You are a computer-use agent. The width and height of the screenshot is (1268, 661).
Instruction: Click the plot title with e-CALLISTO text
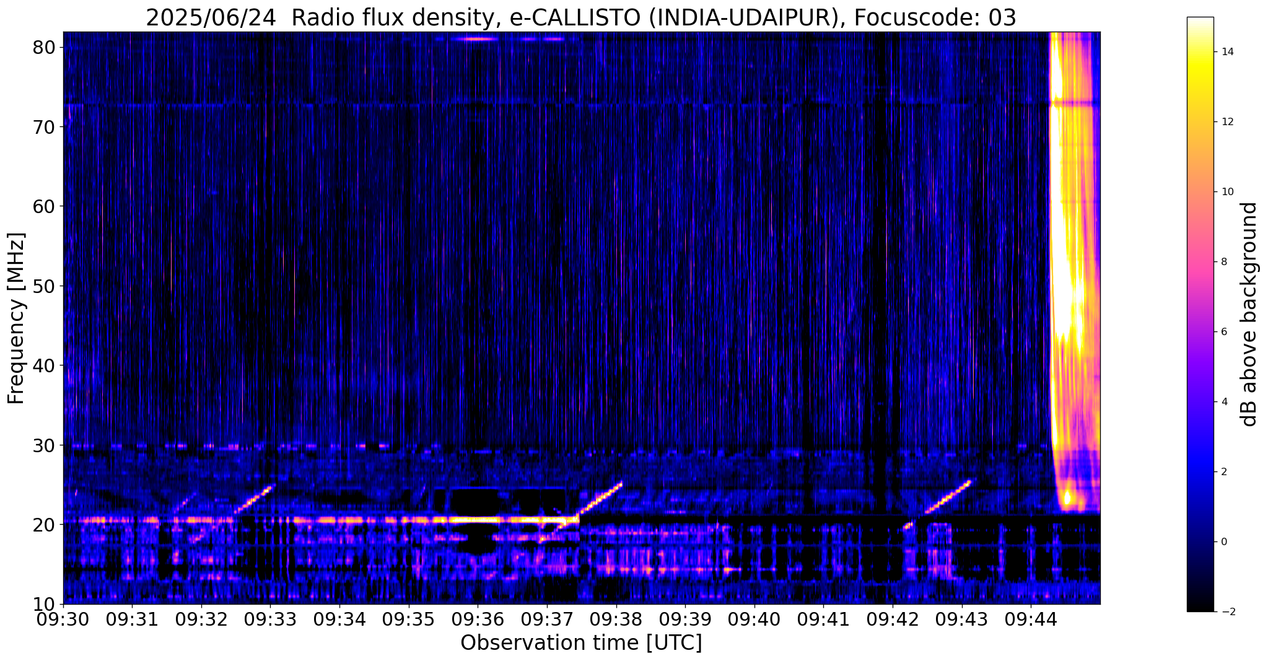point(581,17)
